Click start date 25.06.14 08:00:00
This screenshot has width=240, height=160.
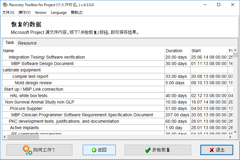click(209, 57)
